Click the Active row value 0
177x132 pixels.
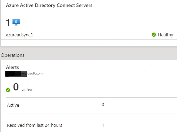pyautogui.click(x=103, y=105)
